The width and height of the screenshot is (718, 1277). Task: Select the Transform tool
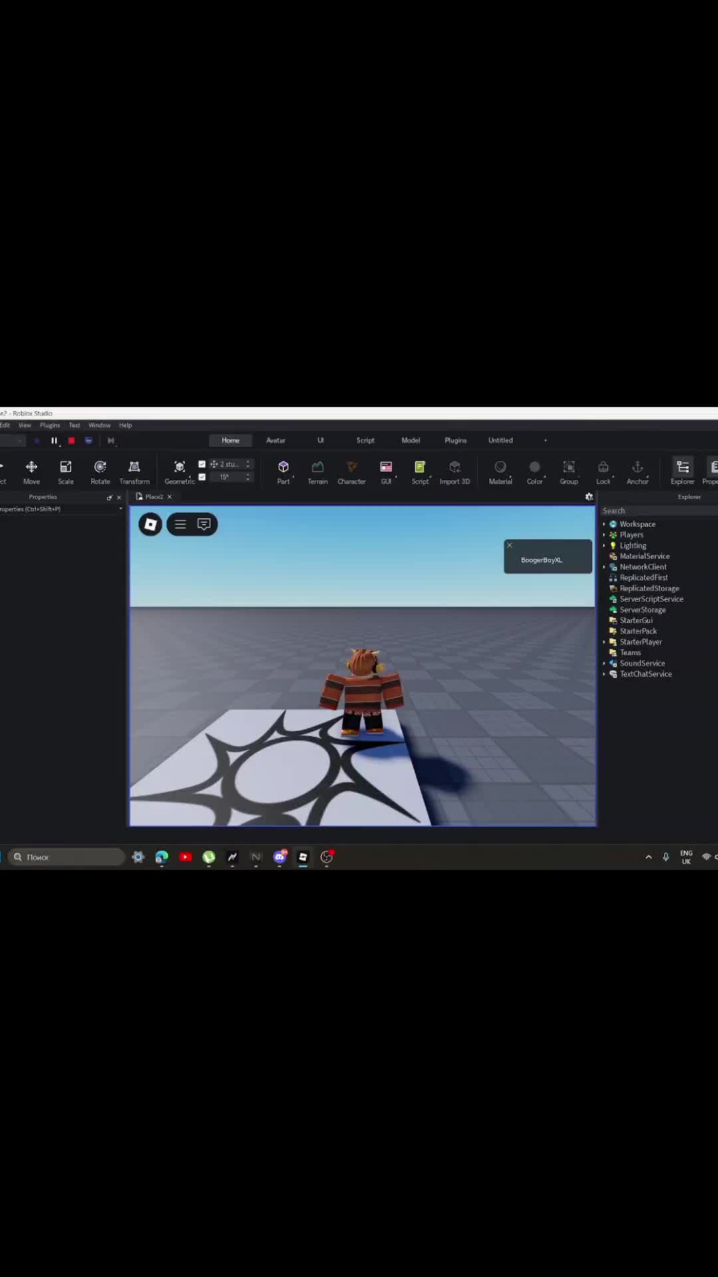[x=134, y=472]
